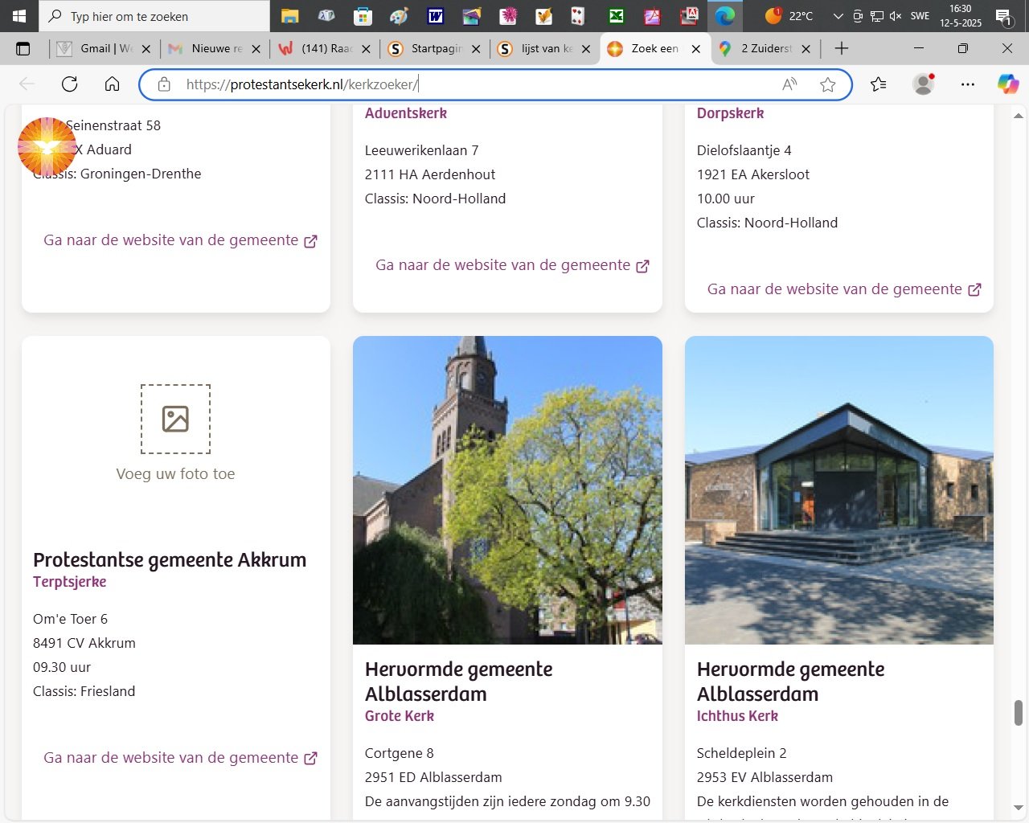This screenshot has height=823, width=1029.
Task: Click the page vertical scrollbar thumb
Action: pos(1018,712)
